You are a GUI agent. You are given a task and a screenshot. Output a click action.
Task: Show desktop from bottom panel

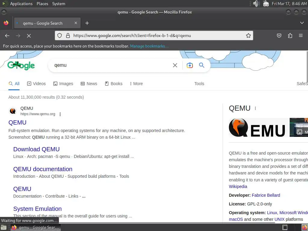point(4,227)
